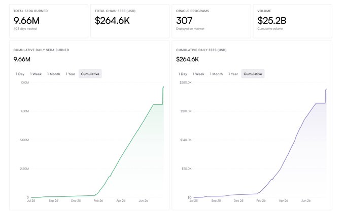Click the 'Volume' card title
Image resolution: width=345 pixels, height=212 pixels.
click(x=264, y=11)
